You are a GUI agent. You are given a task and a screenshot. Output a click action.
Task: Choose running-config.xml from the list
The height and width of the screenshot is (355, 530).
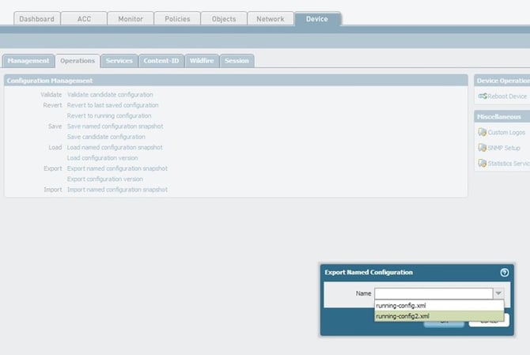[439, 306]
